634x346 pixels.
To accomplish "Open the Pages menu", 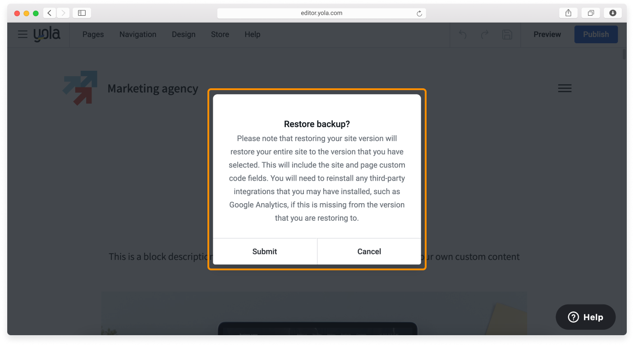I will click(x=93, y=34).
